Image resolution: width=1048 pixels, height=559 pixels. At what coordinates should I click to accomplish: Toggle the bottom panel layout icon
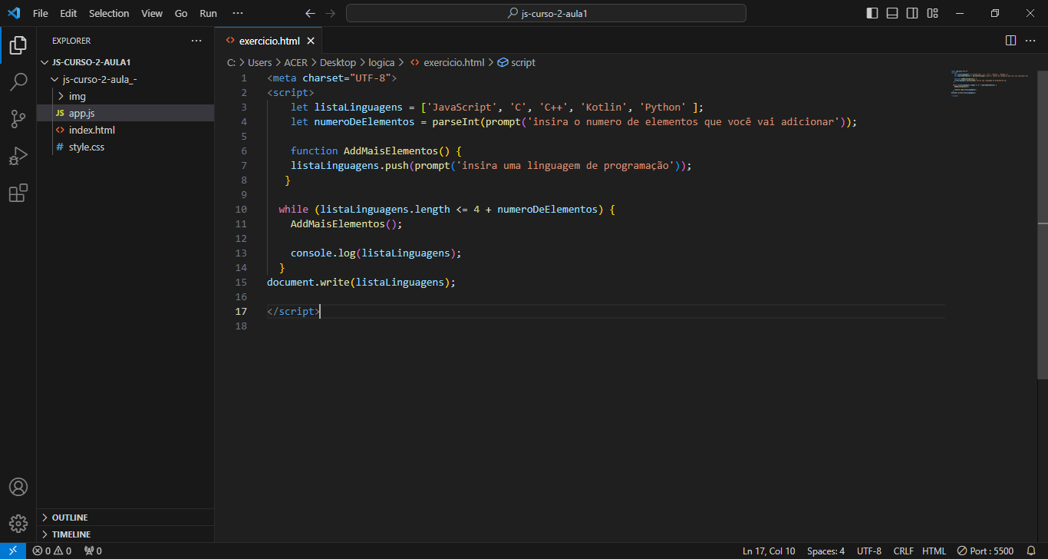[892, 13]
